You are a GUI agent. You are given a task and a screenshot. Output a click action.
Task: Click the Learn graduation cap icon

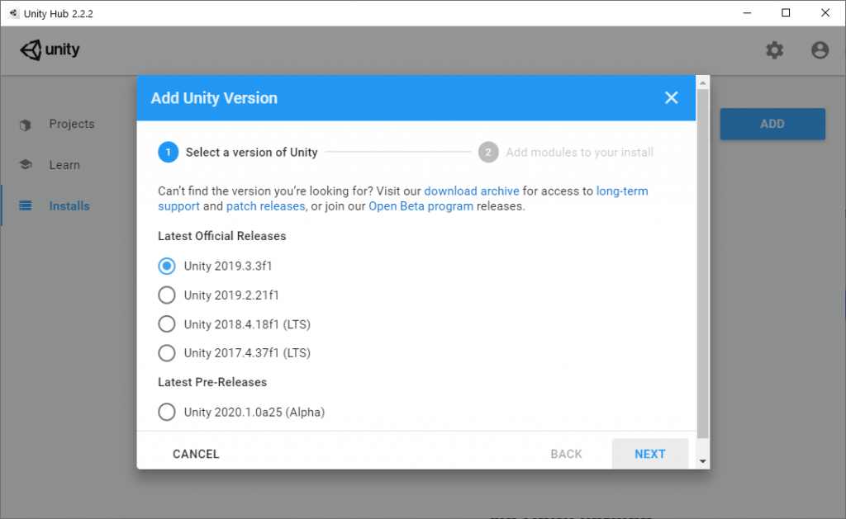coord(26,164)
